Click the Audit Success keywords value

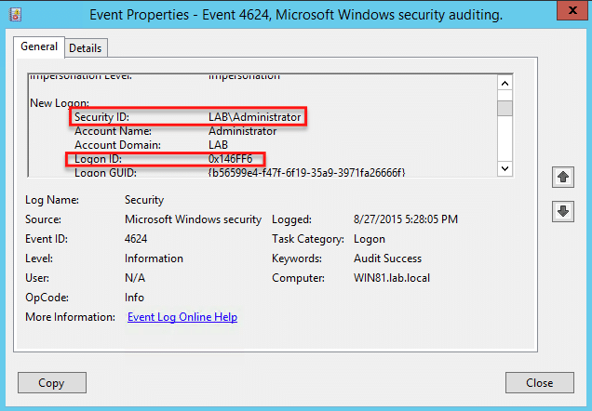pos(387,259)
